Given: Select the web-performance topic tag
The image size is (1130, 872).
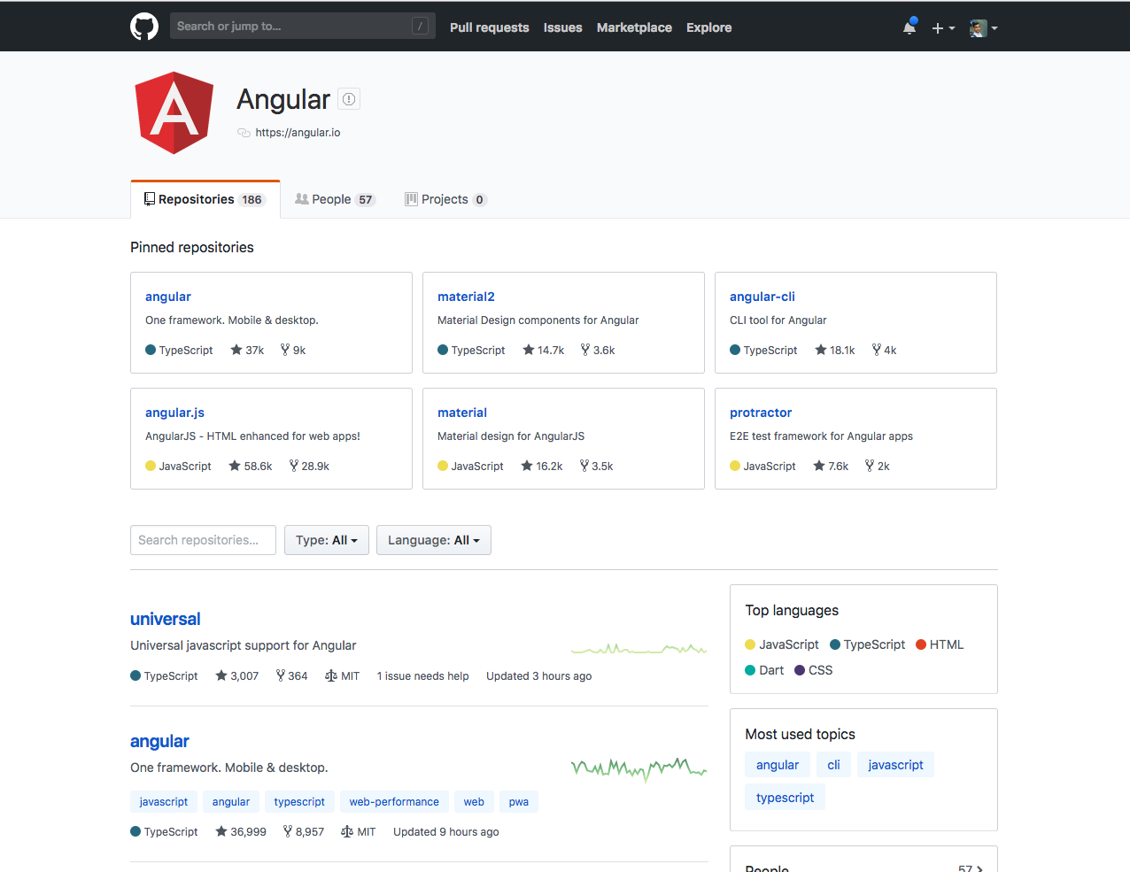Looking at the screenshot, I should 394,802.
